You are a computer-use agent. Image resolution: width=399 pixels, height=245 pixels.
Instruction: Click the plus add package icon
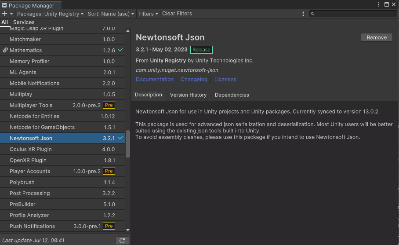[x=4, y=14]
